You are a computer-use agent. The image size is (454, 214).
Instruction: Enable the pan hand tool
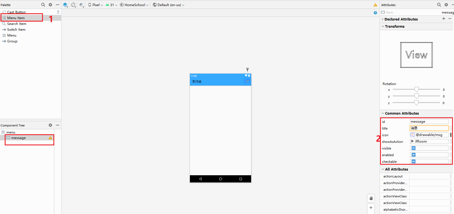(371, 198)
